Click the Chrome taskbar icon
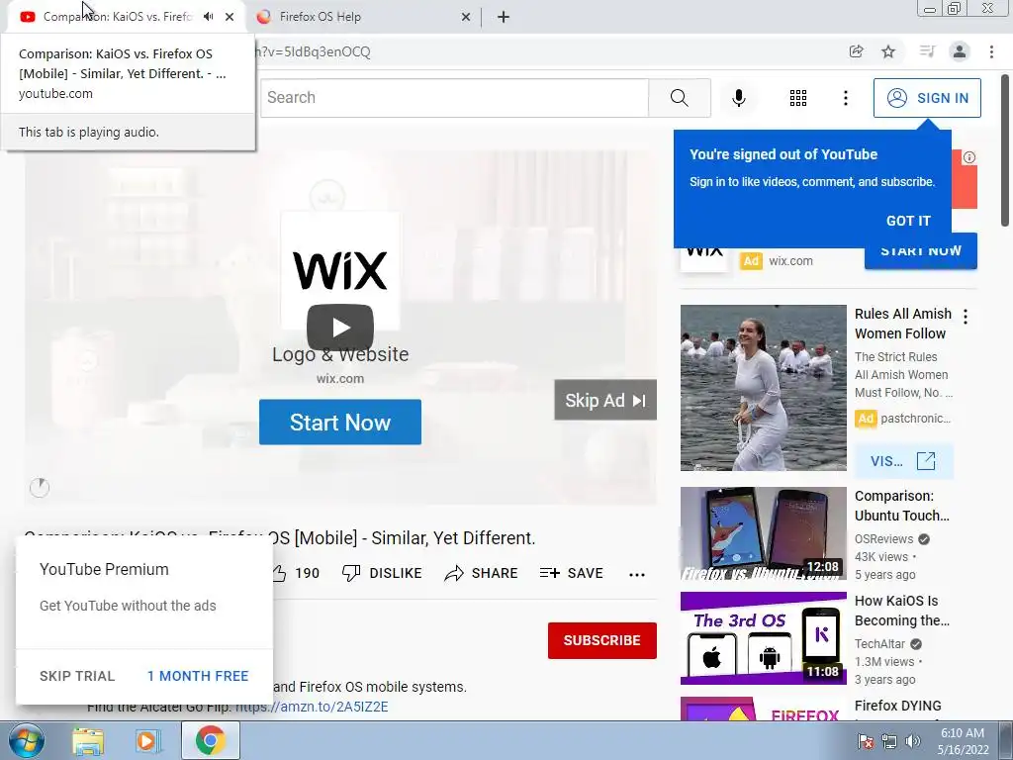The height and width of the screenshot is (760, 1013). click(211, 740)
